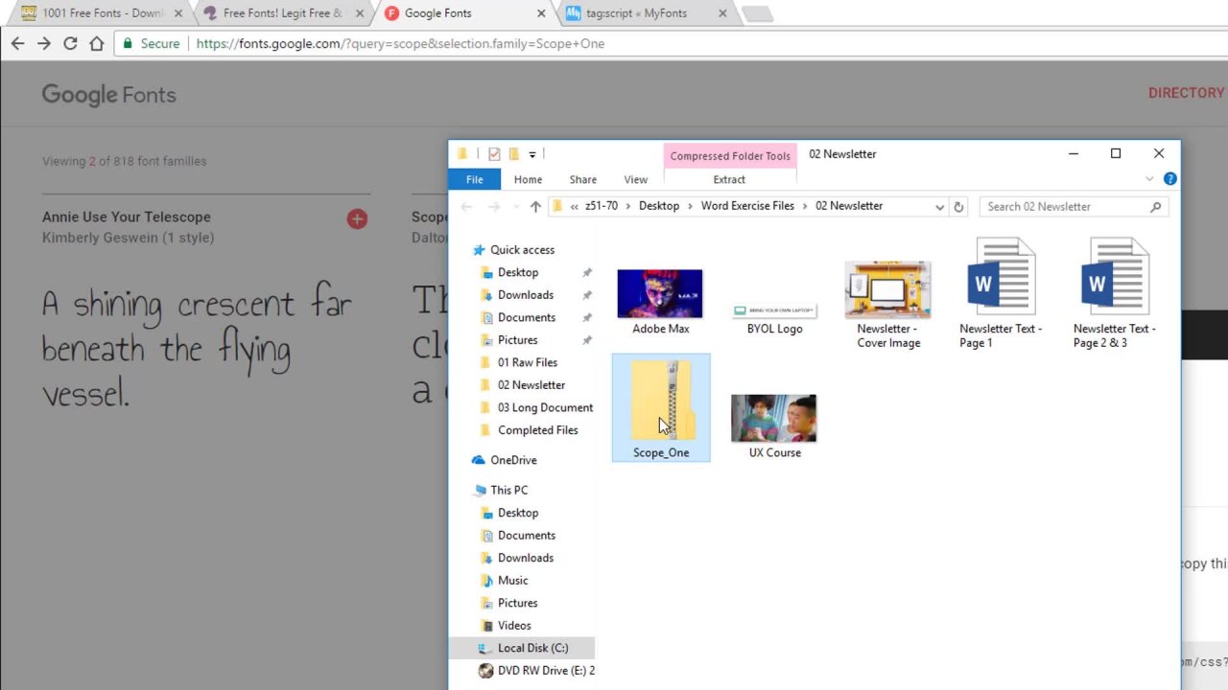Screen dimensions: 1228x690
Task: Select the UX Course image file
Action: point(774,426)
